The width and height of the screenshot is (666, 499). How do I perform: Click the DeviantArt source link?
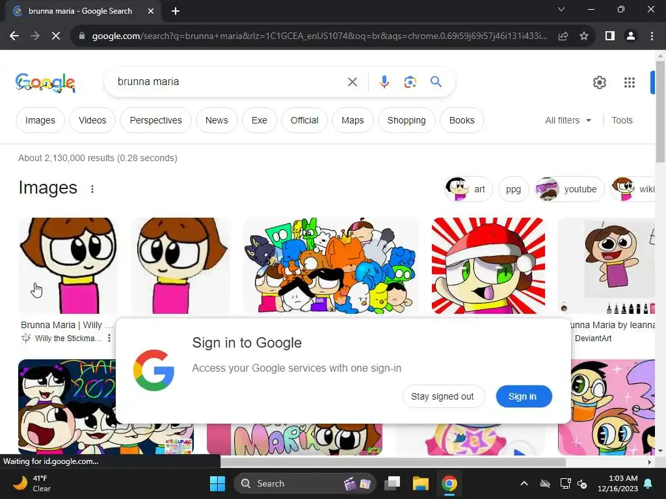pyautogui.click(x=593, y=338)
